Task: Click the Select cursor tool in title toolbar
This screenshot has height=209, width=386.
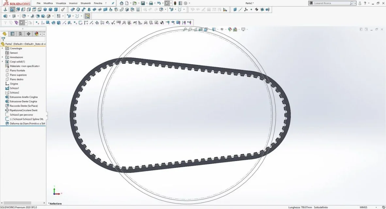Action: (x=167, y=3)
